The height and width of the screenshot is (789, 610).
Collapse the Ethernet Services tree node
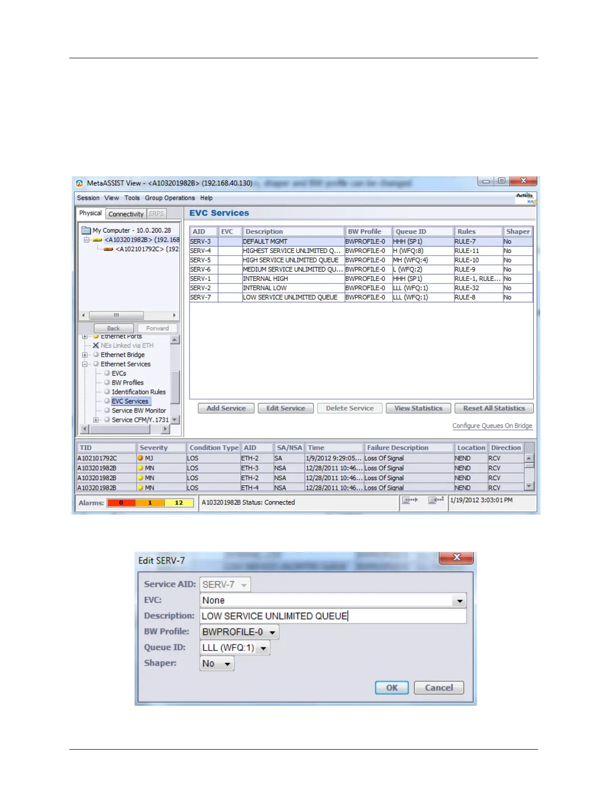click(85, 364)
